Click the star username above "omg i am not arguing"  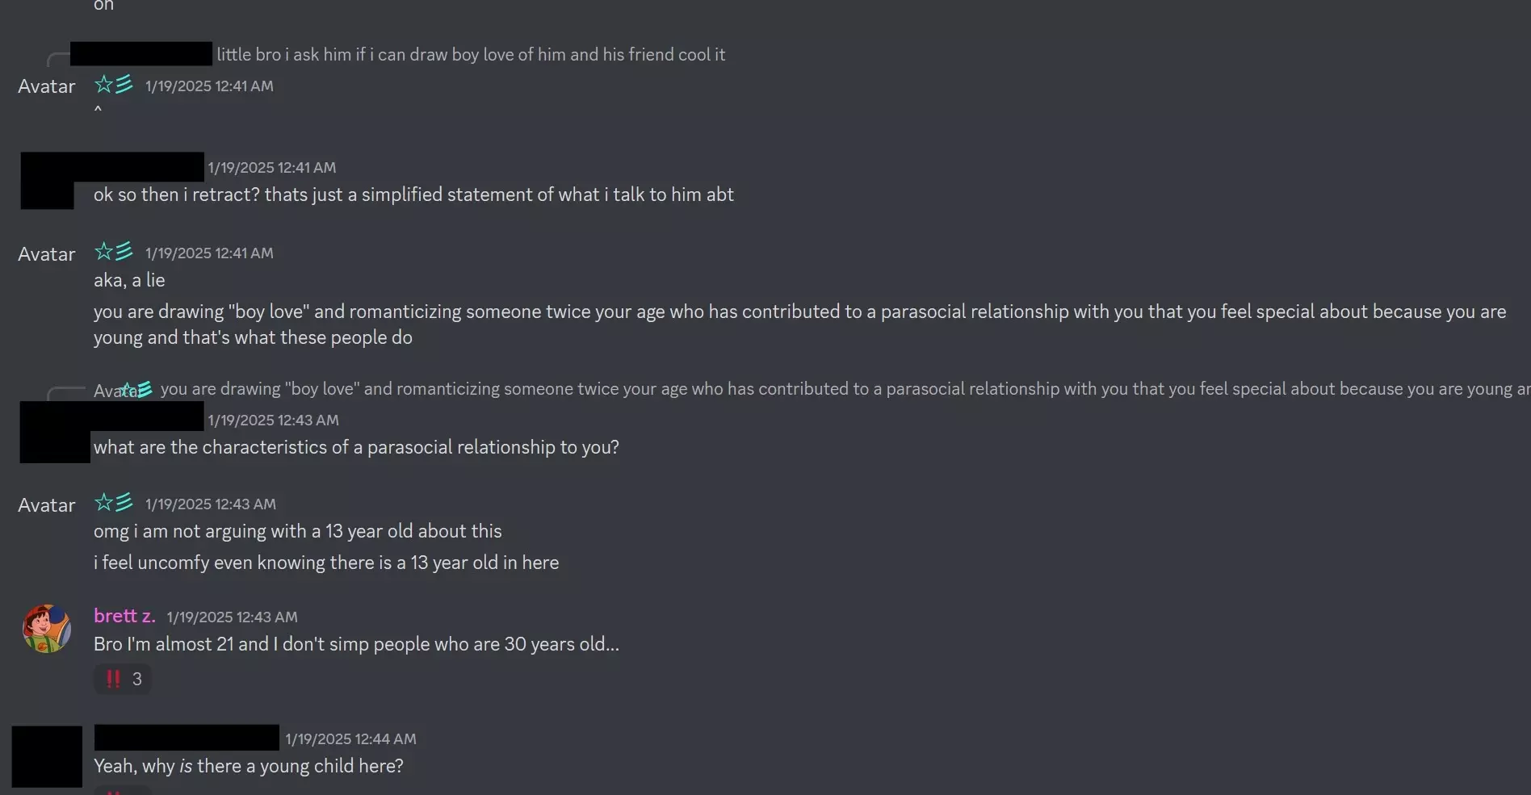click(114, 503)
